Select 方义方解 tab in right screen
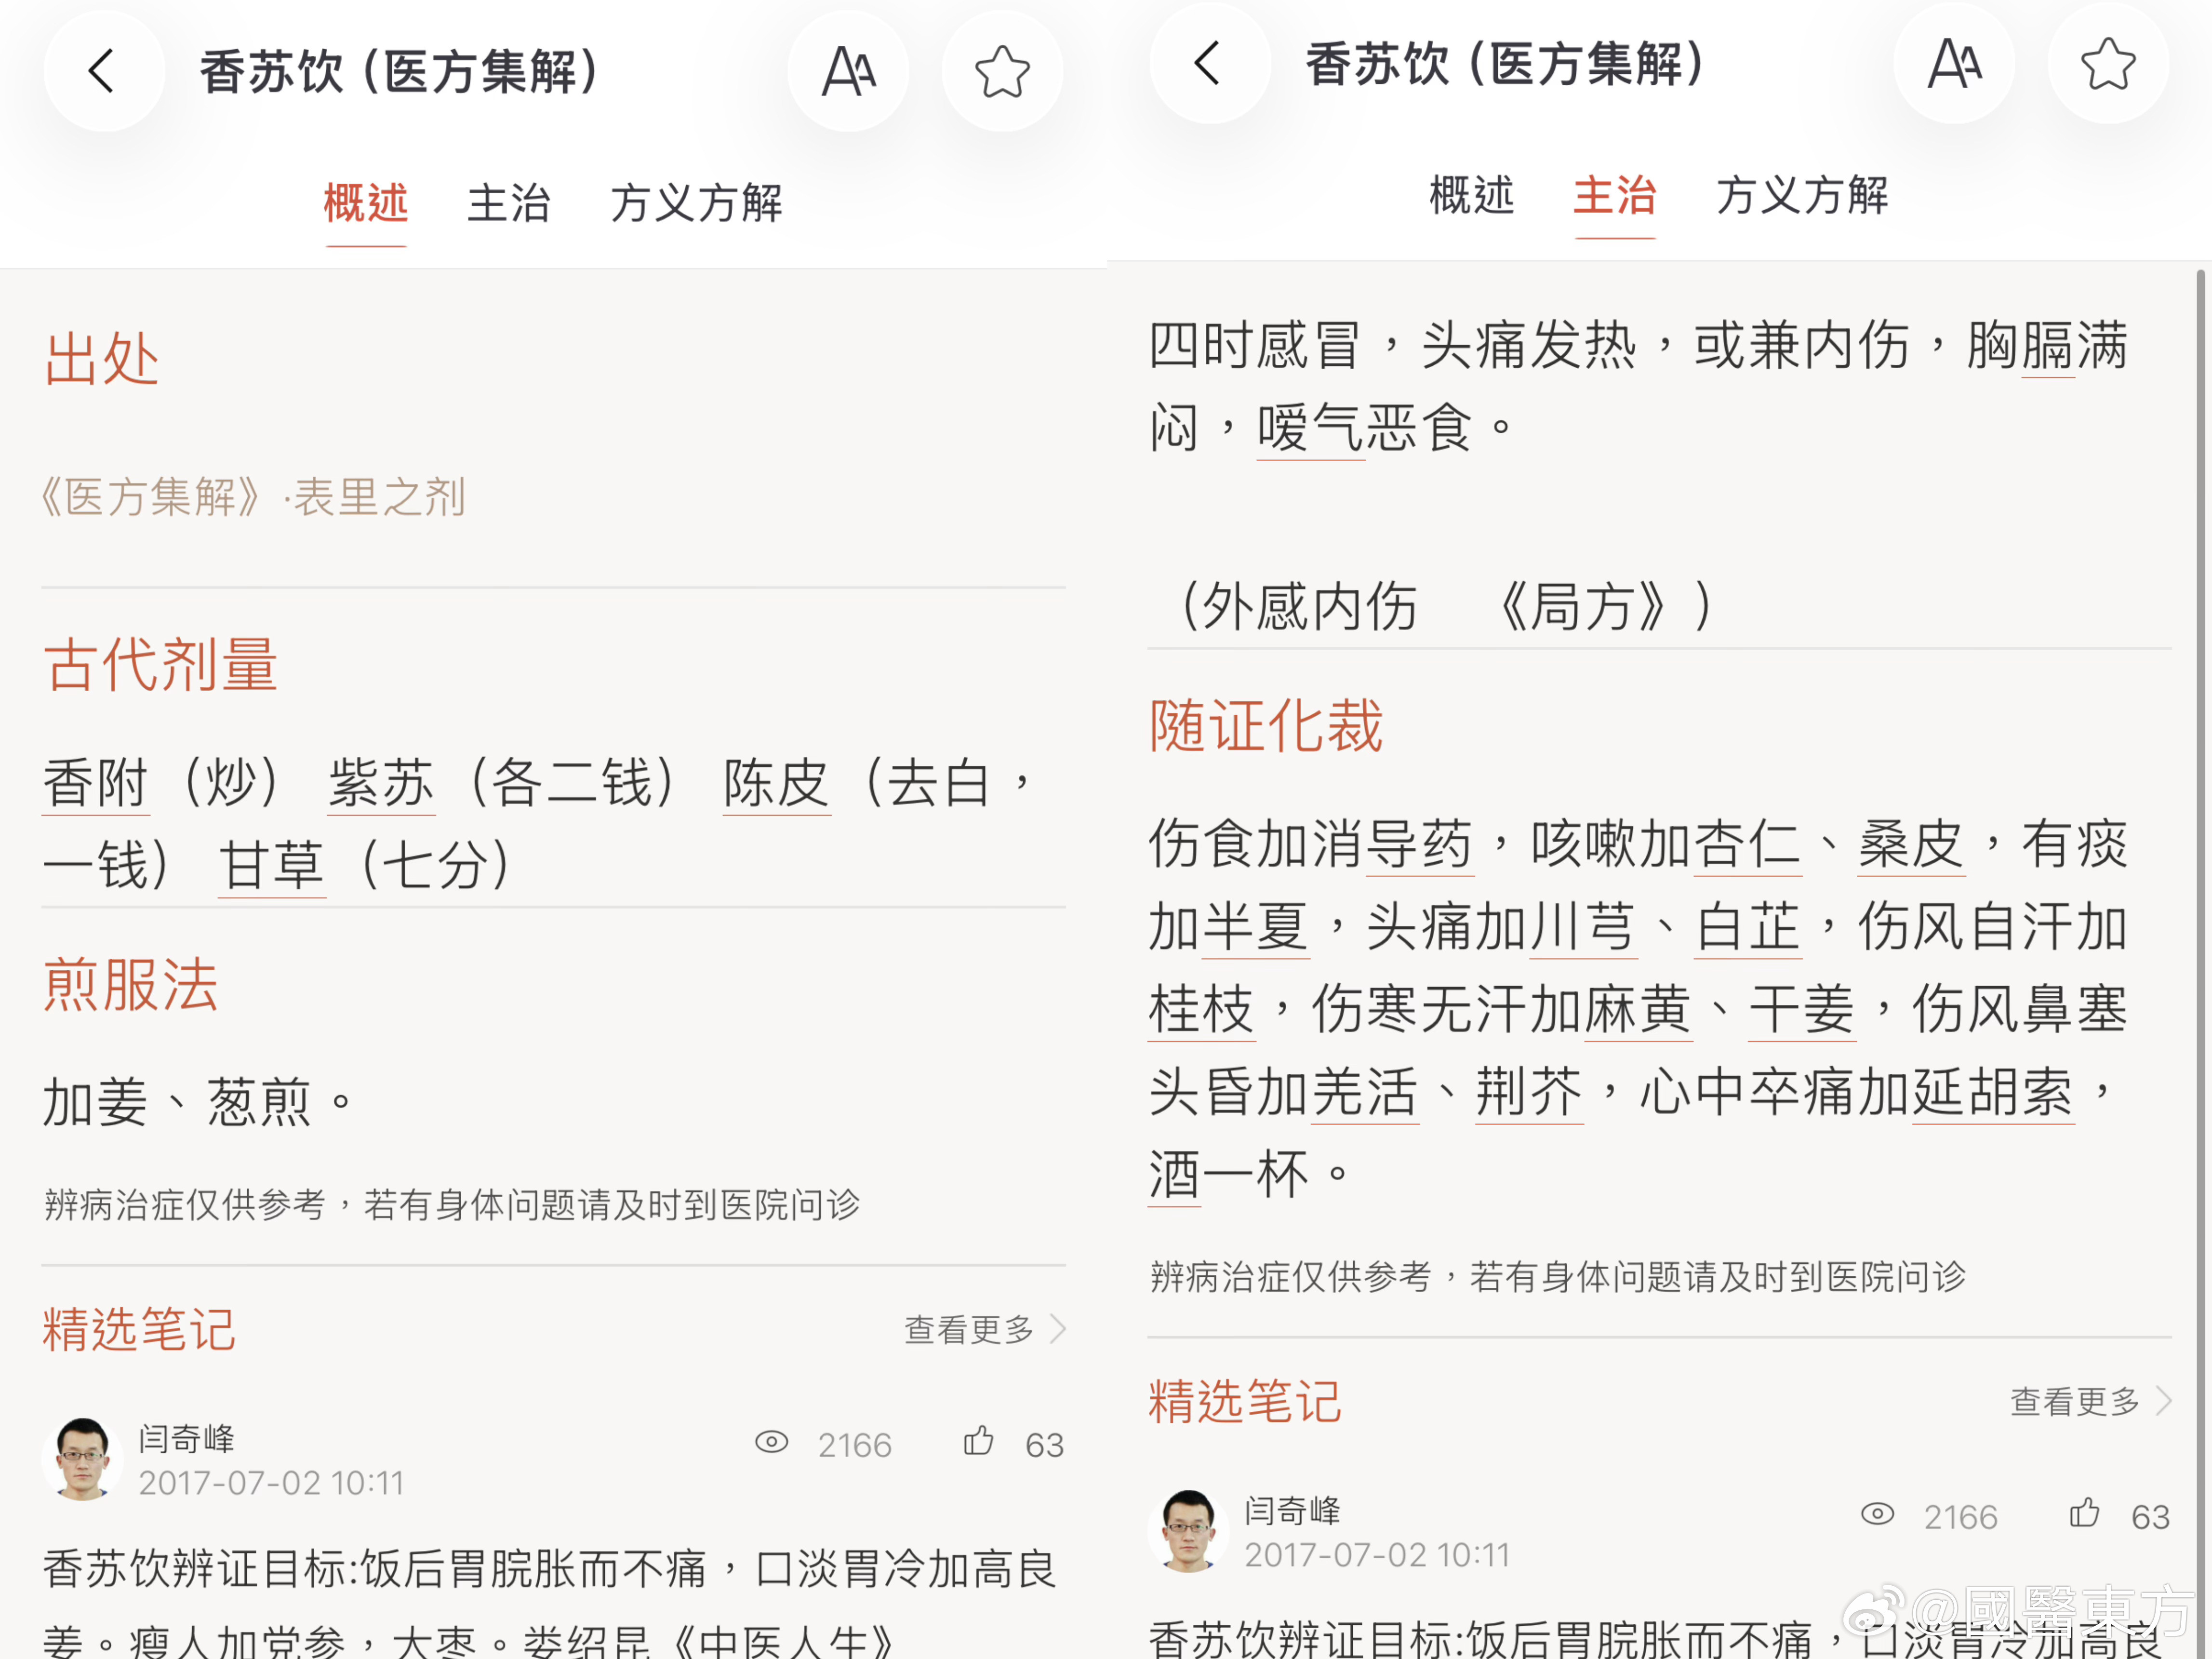 coord(1802,195)
